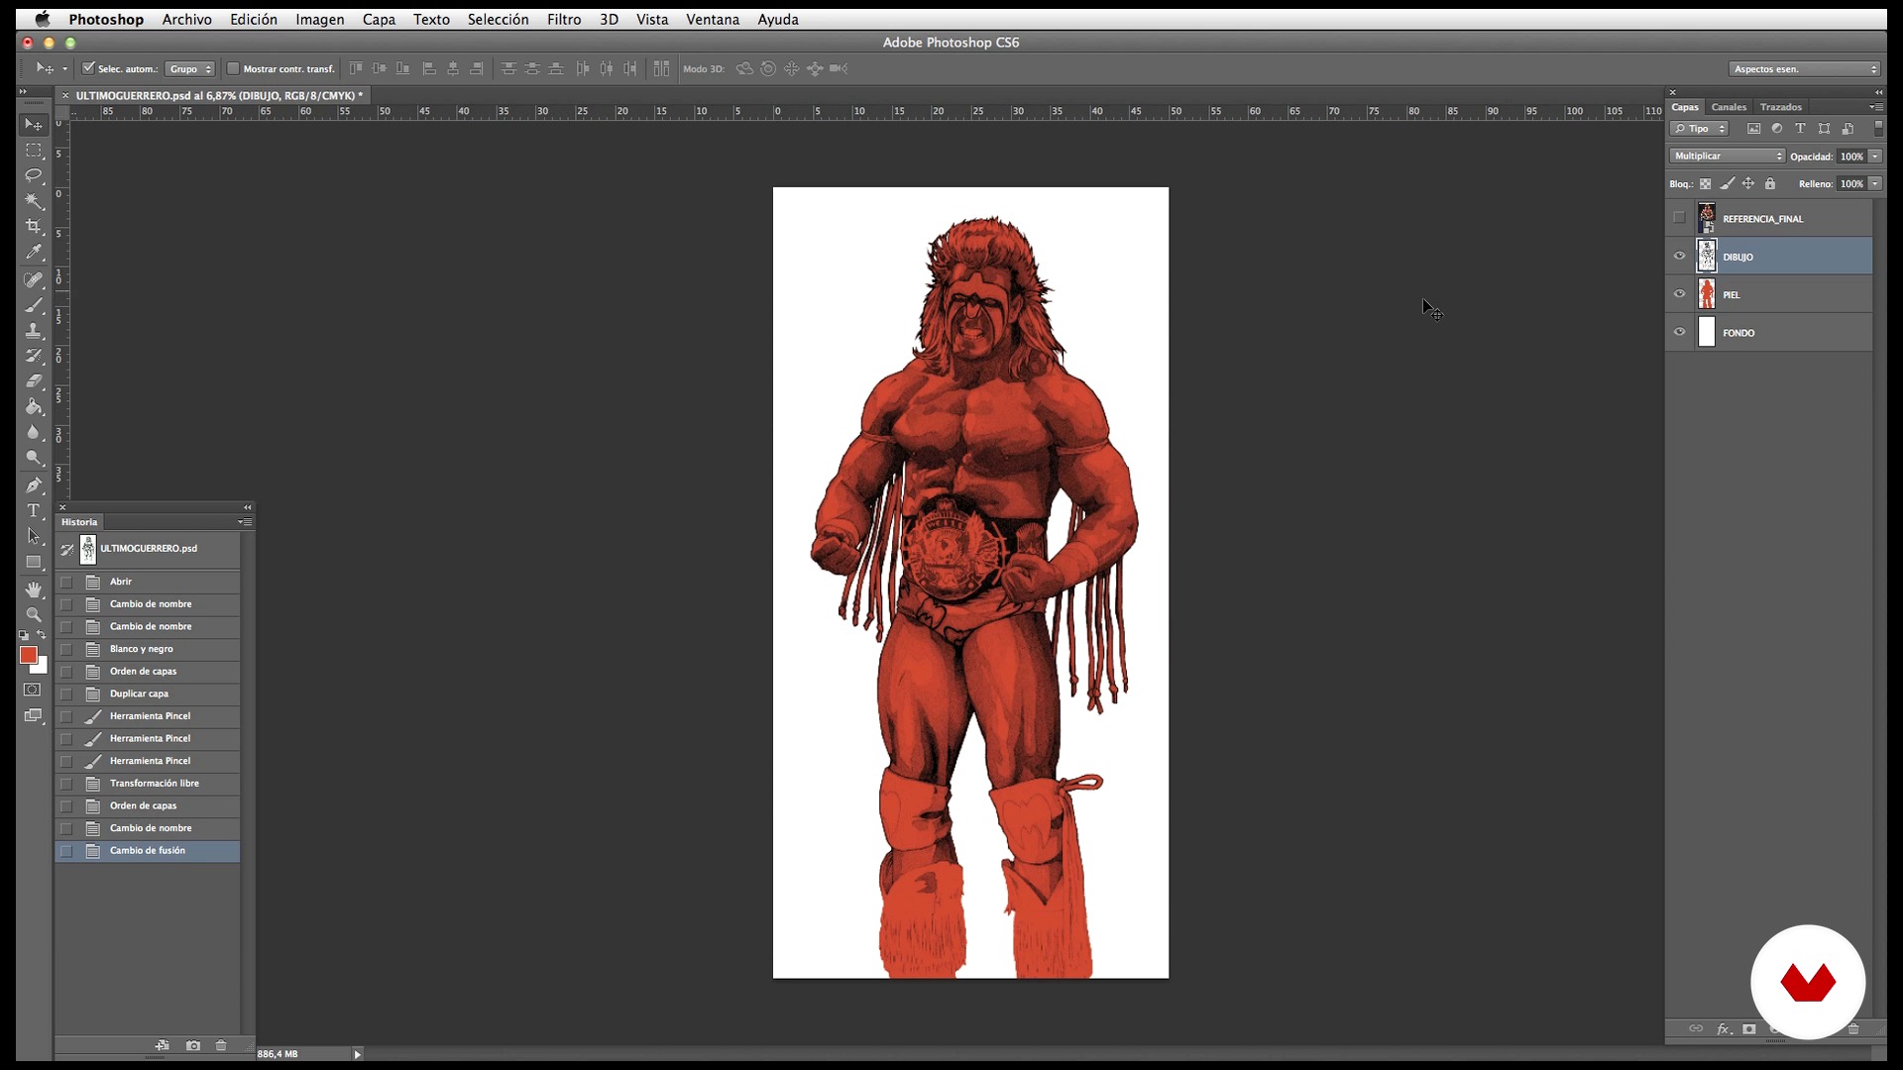Hide the DIBUJO layer
Image resolution: width=1903 pixels, height=1070 pixels.
tap(1679, 257)
